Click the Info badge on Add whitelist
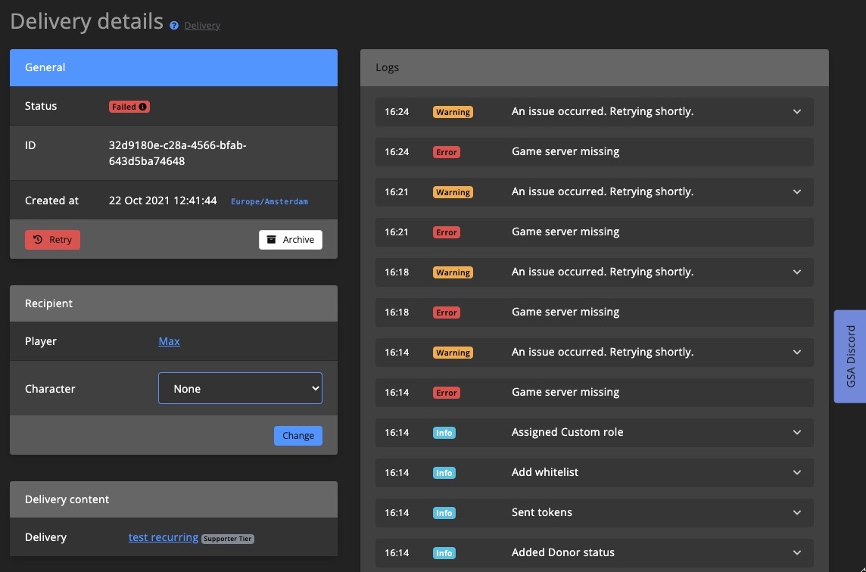The height and width of the screenshot is (572, 866). [x=444, y=472]
